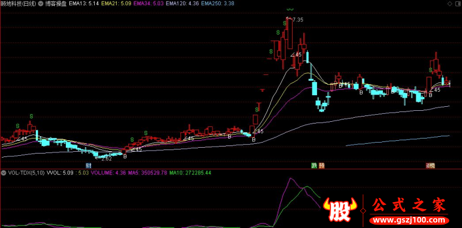Click the 博客操盘 indicator name

[x=57, y=4]
